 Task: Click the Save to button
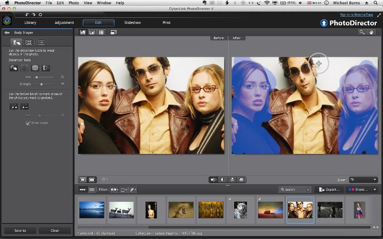pyautogui.click(x=20, y=230)
